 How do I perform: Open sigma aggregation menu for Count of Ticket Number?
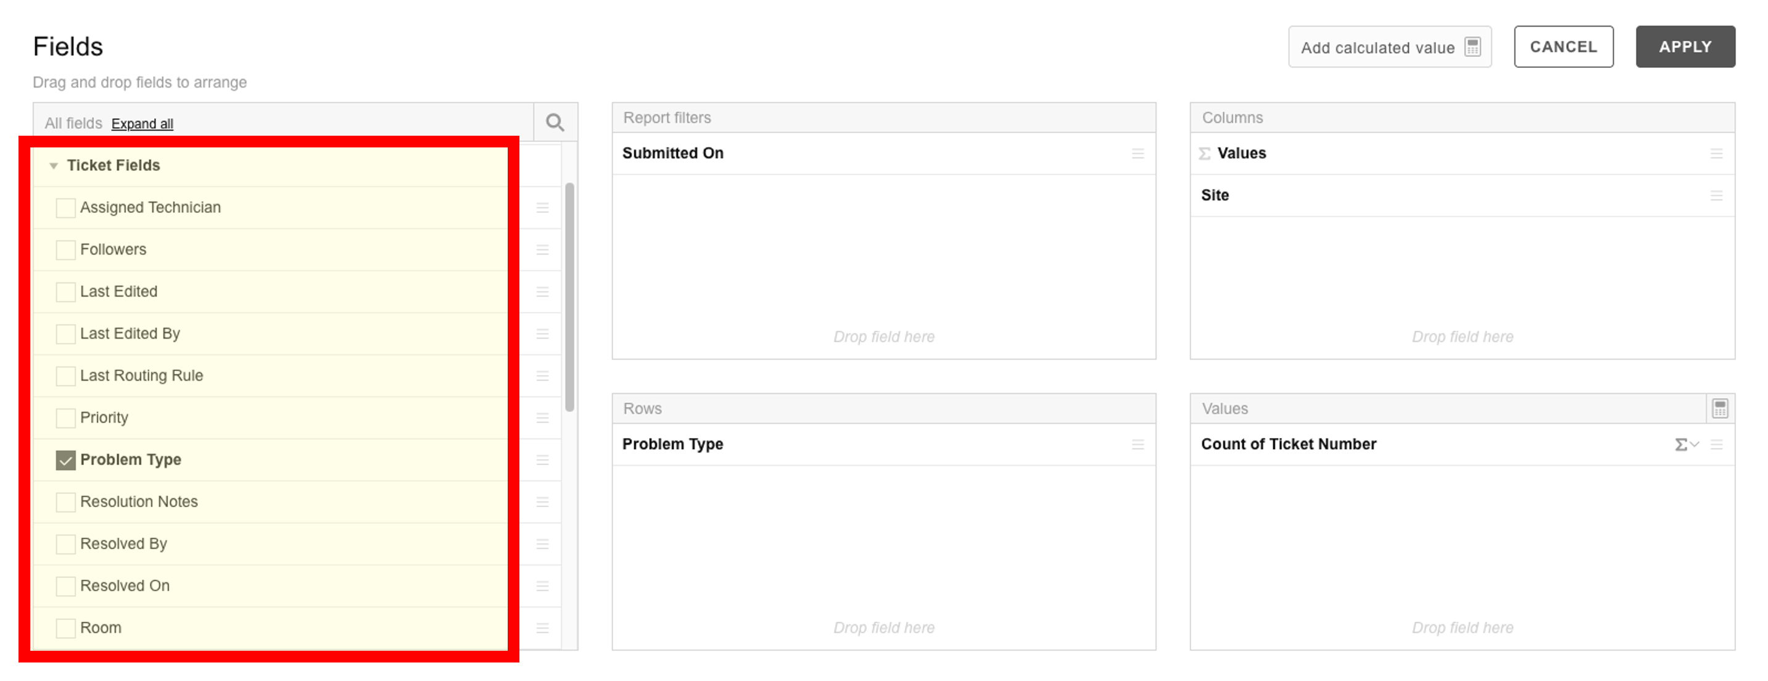click(1687, 445)
